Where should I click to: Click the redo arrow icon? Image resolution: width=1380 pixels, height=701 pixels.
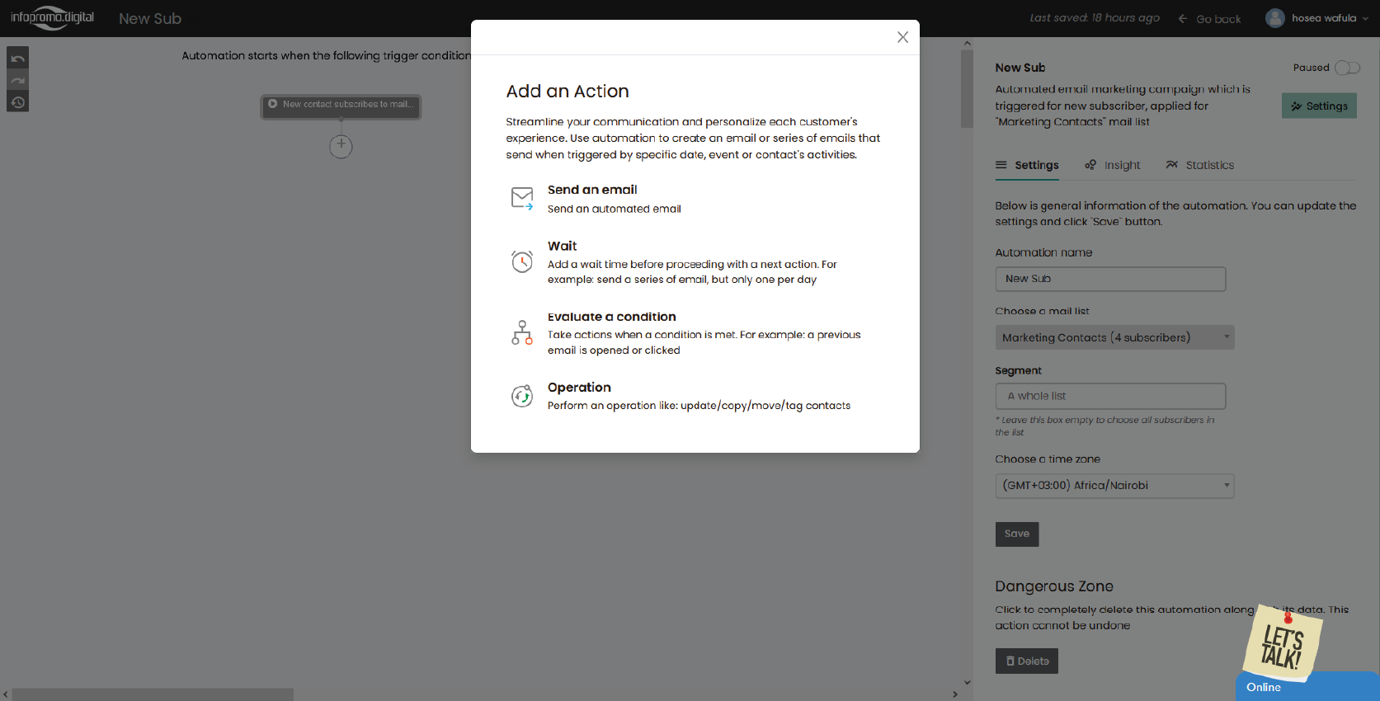pos(18,80)
